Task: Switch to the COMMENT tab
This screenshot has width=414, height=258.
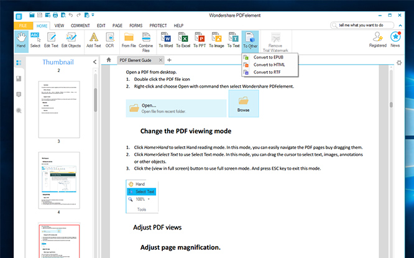Action: click(80, 25)
